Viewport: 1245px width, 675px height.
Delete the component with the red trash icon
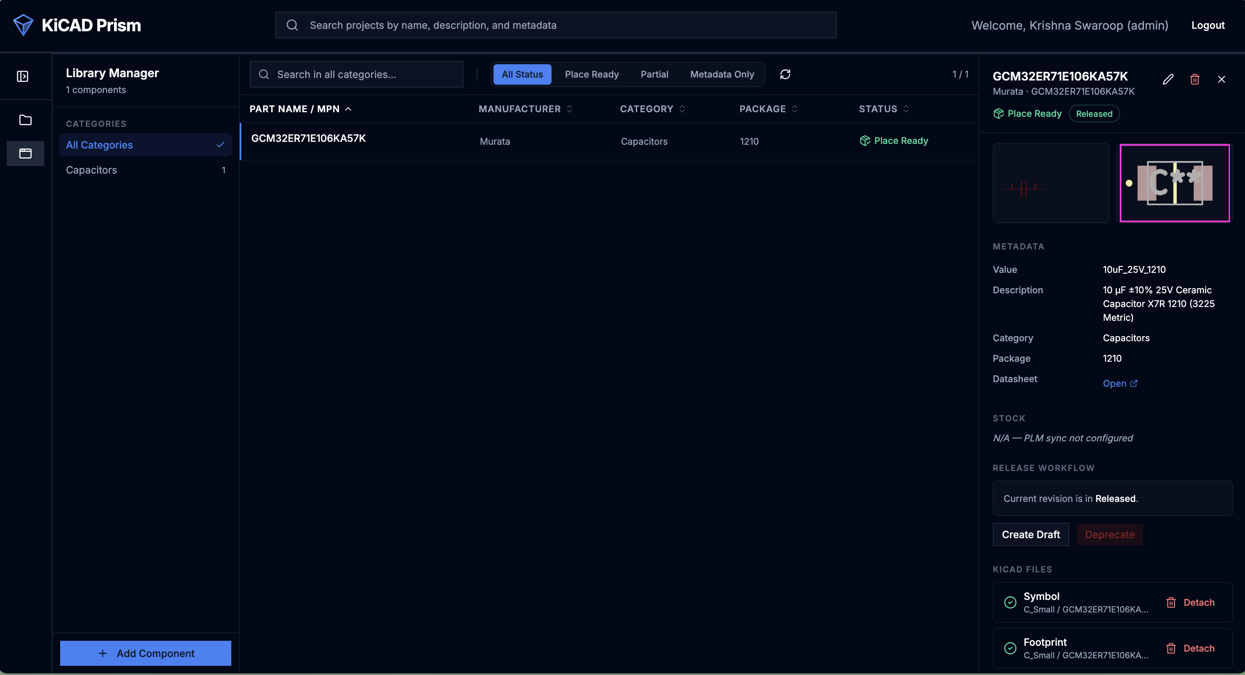1195,79
